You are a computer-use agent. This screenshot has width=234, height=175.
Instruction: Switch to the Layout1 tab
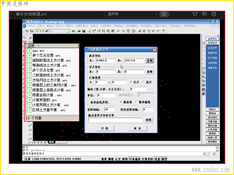coord(61,142)
